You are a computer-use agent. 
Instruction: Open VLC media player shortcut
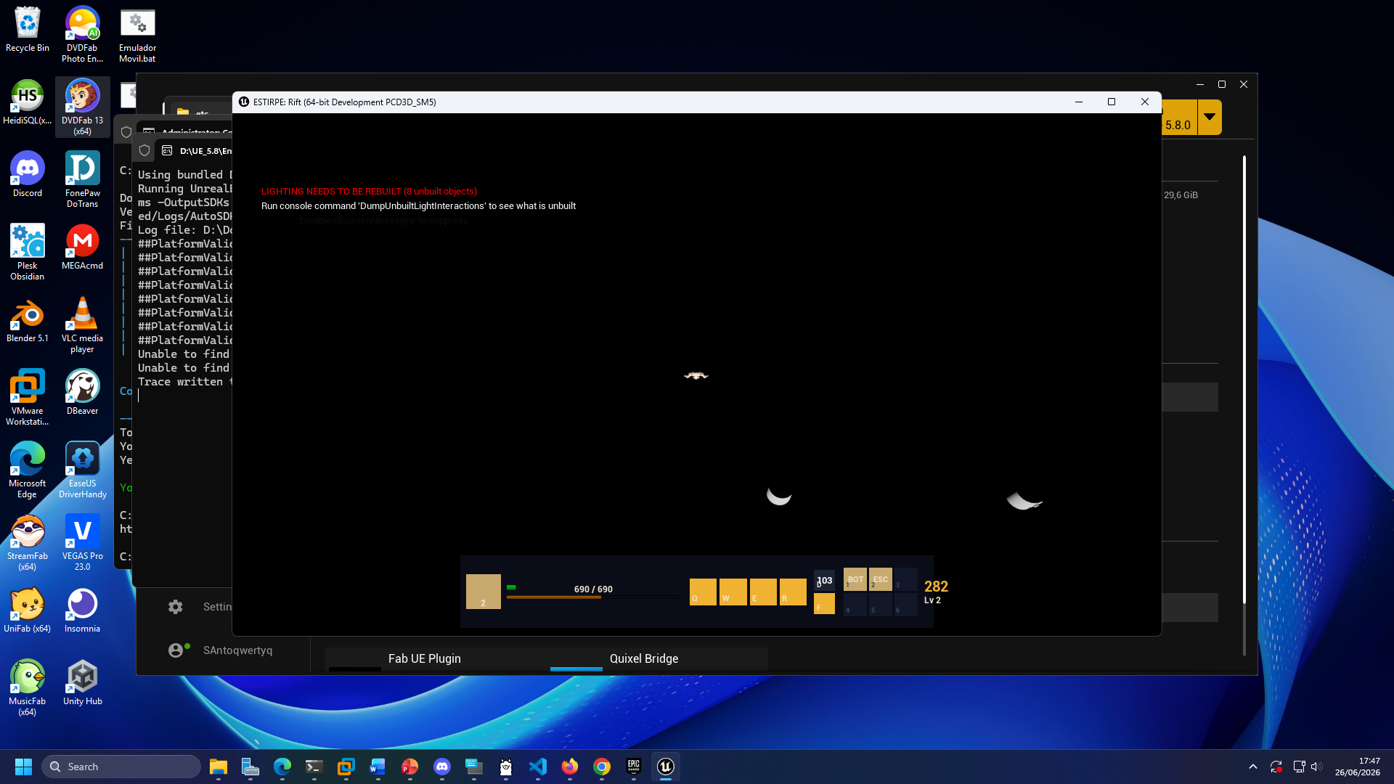[82, 325]
